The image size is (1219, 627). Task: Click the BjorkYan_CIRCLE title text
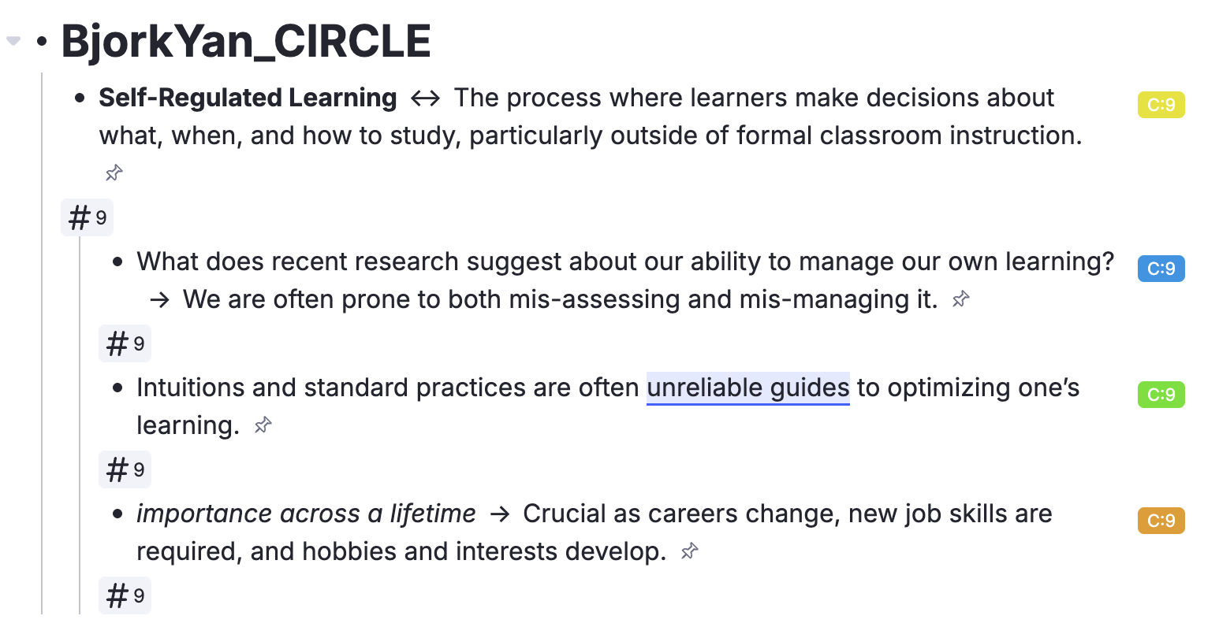(246, 42)
